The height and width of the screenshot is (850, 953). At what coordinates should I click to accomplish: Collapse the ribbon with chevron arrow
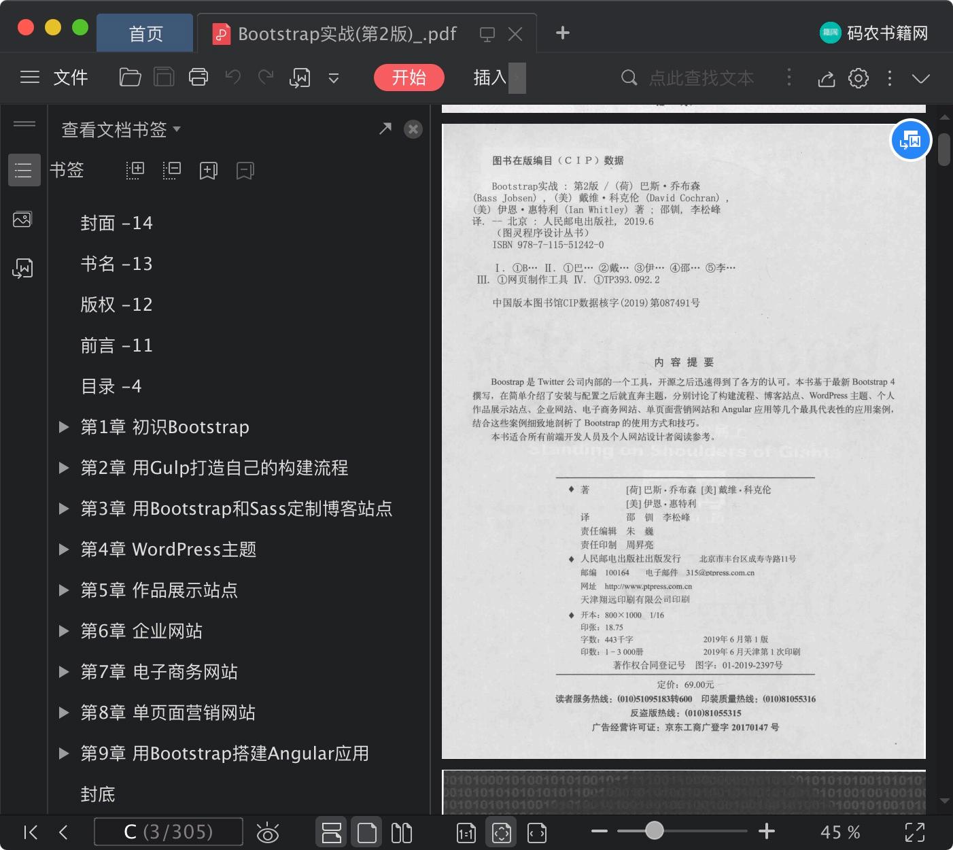[x=921, y=79]
